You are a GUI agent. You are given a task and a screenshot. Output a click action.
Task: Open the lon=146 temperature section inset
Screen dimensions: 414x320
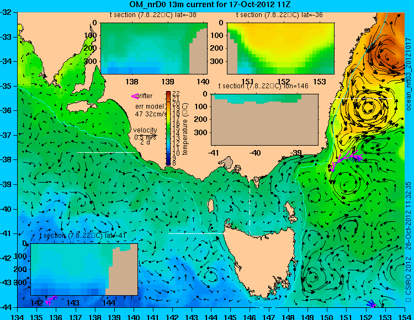(x=264, y=120)
